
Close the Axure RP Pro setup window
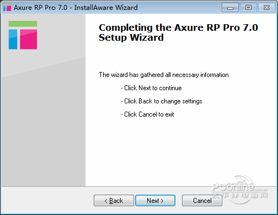(266, 8)
